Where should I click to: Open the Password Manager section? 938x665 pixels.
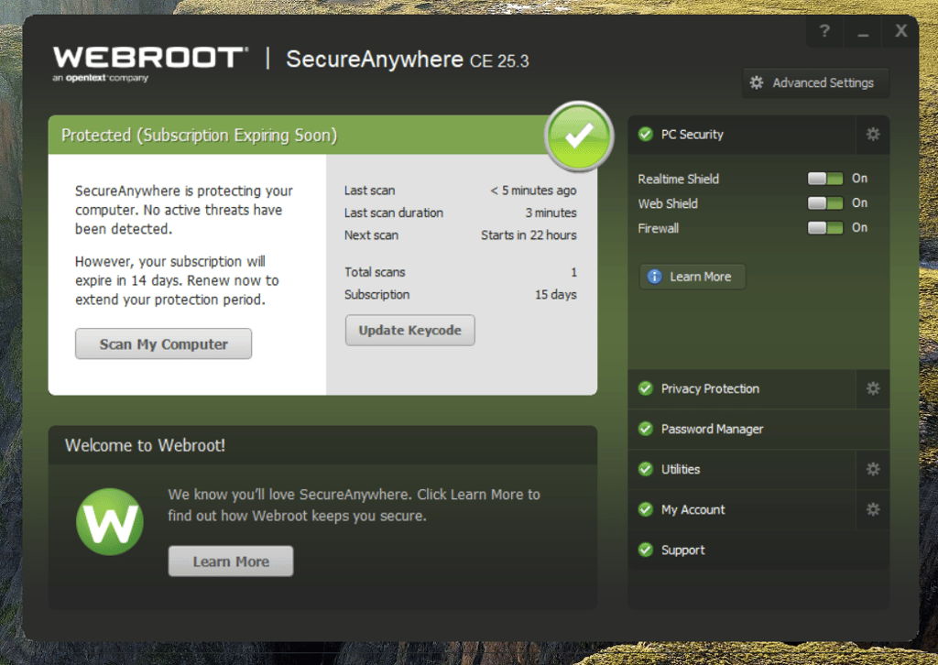click(758, 429)
